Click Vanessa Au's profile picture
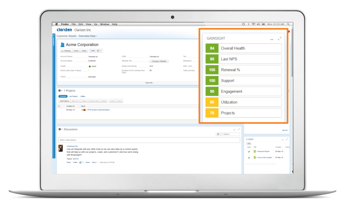This screenshot has width=344, height=208. (61, 148)
